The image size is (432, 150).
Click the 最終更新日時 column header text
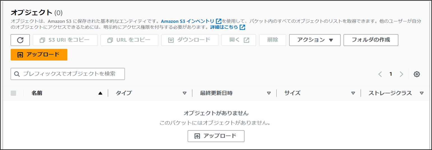(x=216, y=93)
